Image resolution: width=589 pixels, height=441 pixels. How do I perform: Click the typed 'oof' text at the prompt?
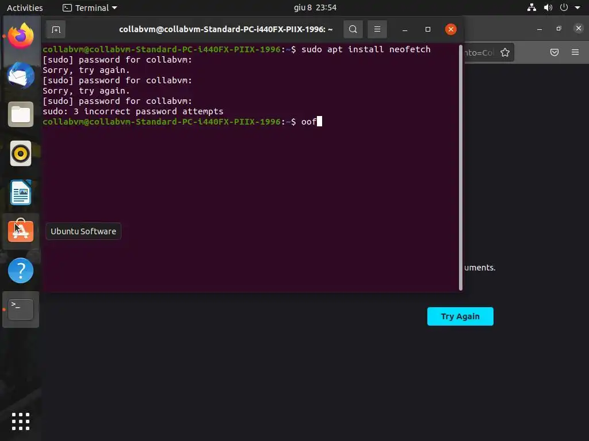pos(309,122)
